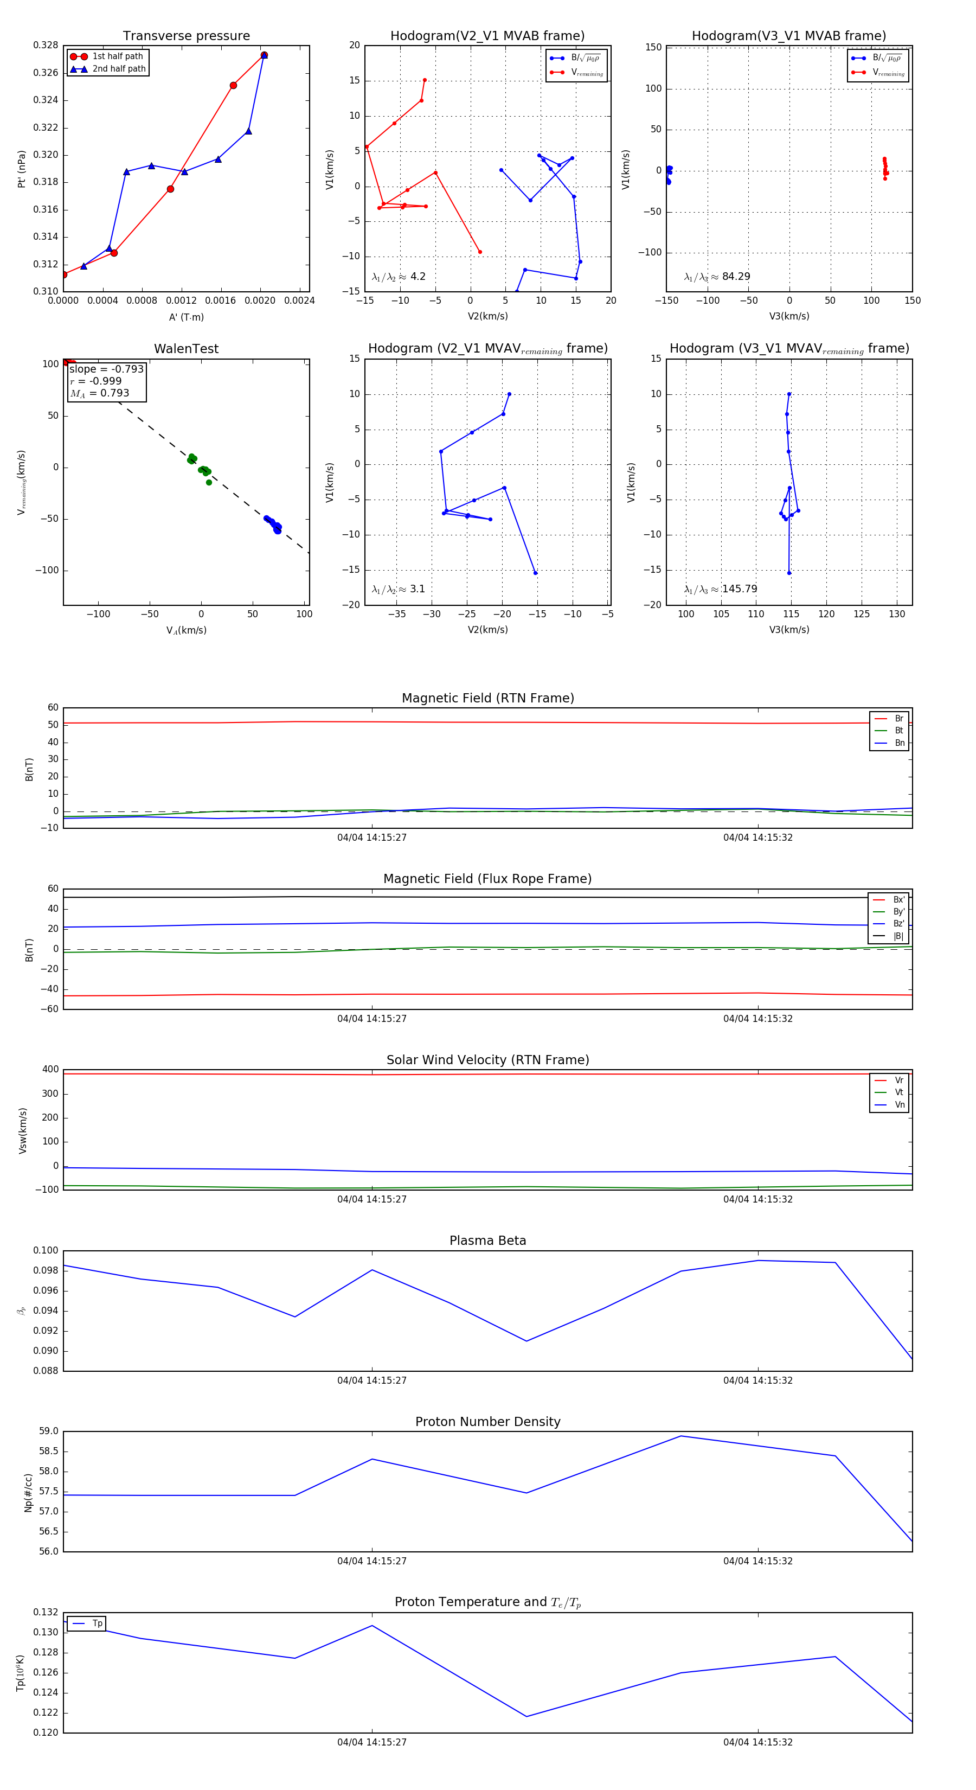The height and width of the screenshot is (1790, 976).
Task: Click the A' (T·m) x-axis label
Action: (186, 317)
